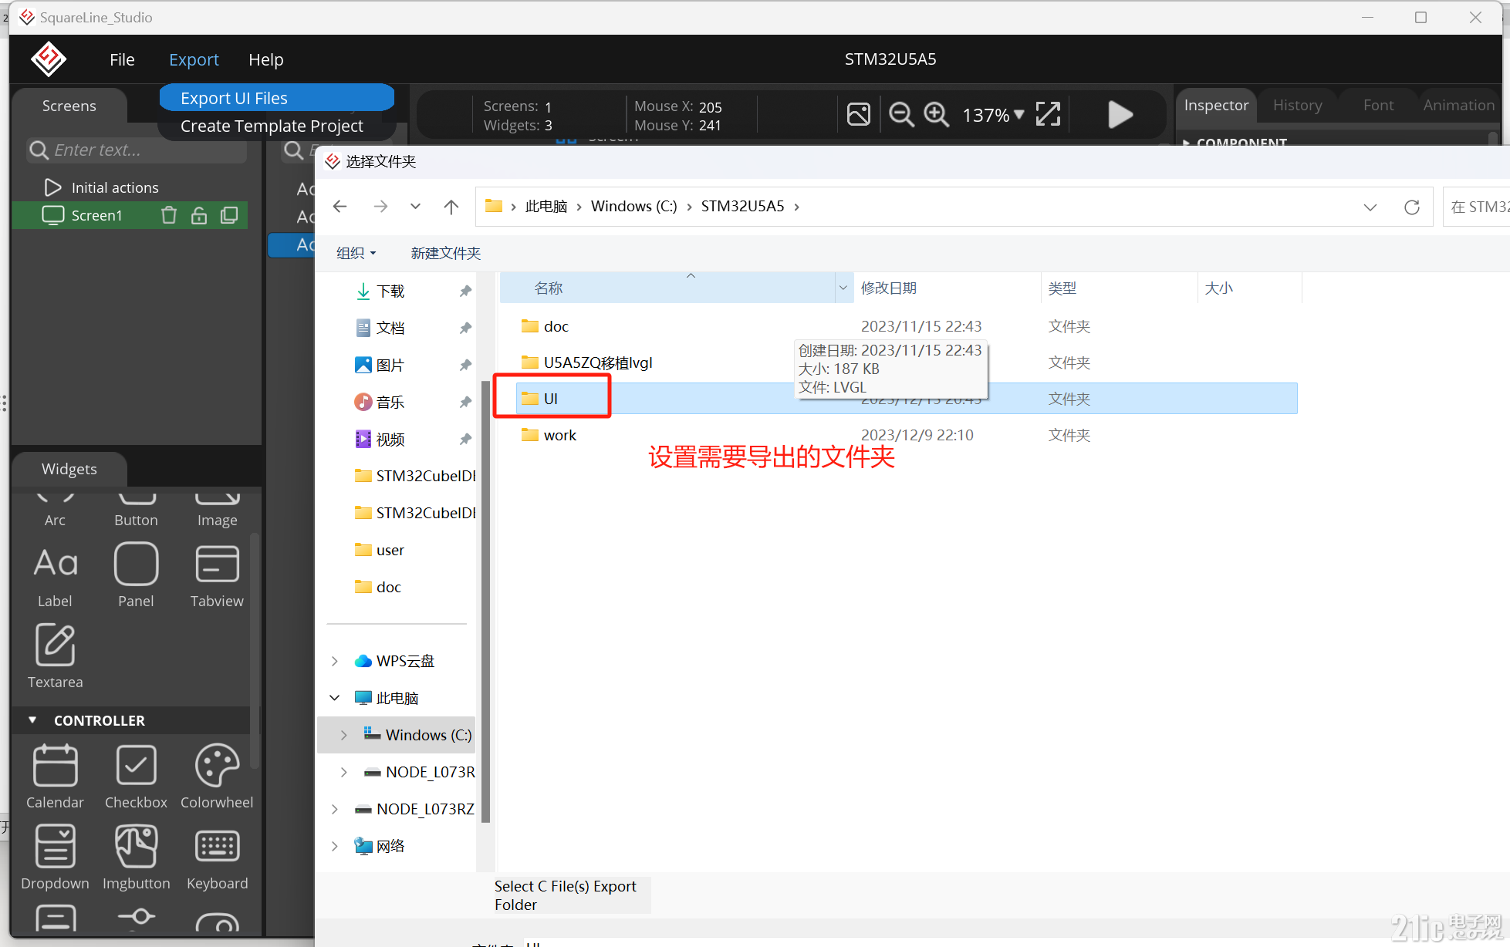This screenshot has height=947, width=1510.
Task: Select the Screen1 row
Action: (130, 215)
